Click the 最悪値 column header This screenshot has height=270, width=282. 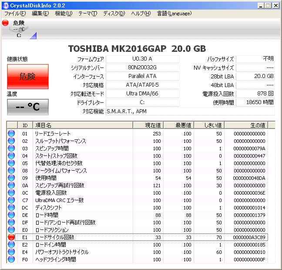tap(179, 125)
